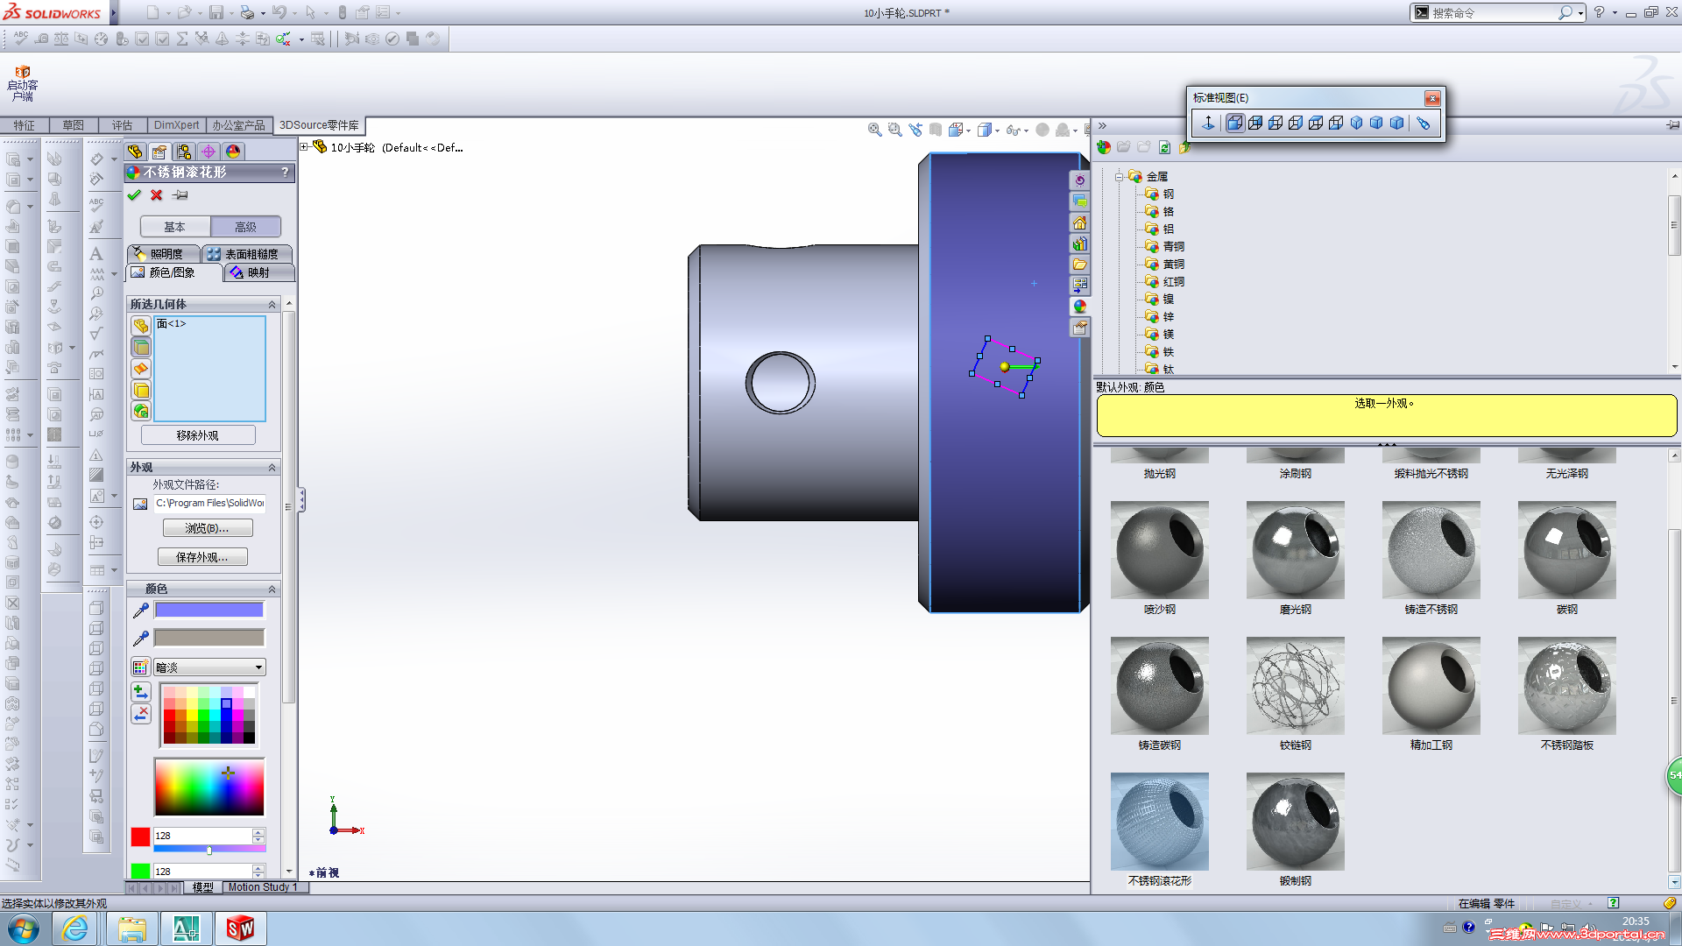Open the 暗淡 color swatch dropdown

pos(258,667)
